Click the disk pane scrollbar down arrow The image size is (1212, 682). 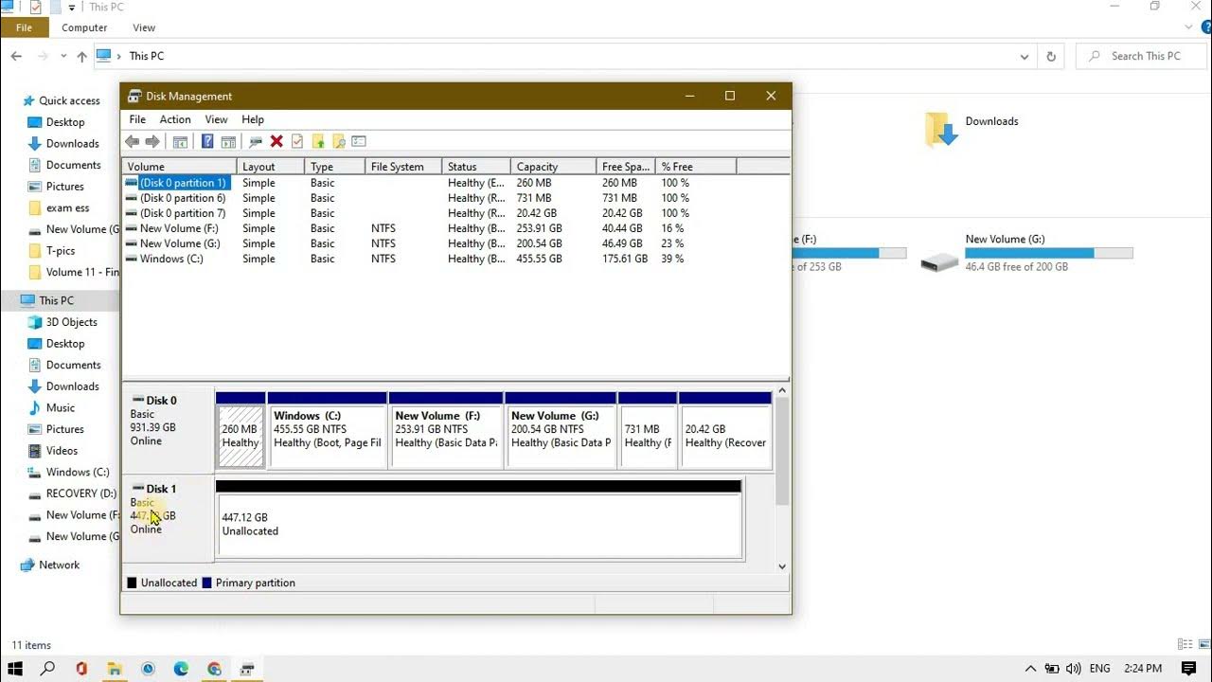(x=782, y=566)
